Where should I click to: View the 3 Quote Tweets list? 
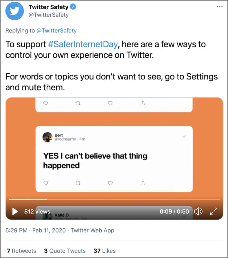click(65, 251)
